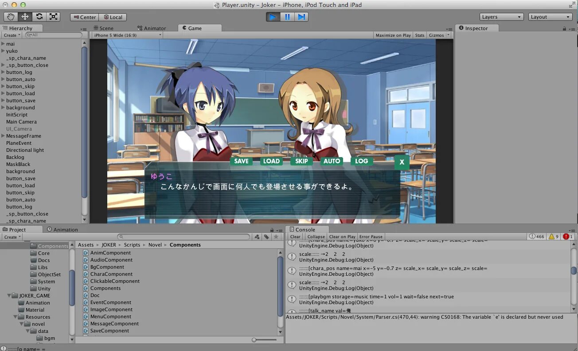Toggle Collapse in Console
The width and height of the screenshot is (578, 351).
(316, 237)
